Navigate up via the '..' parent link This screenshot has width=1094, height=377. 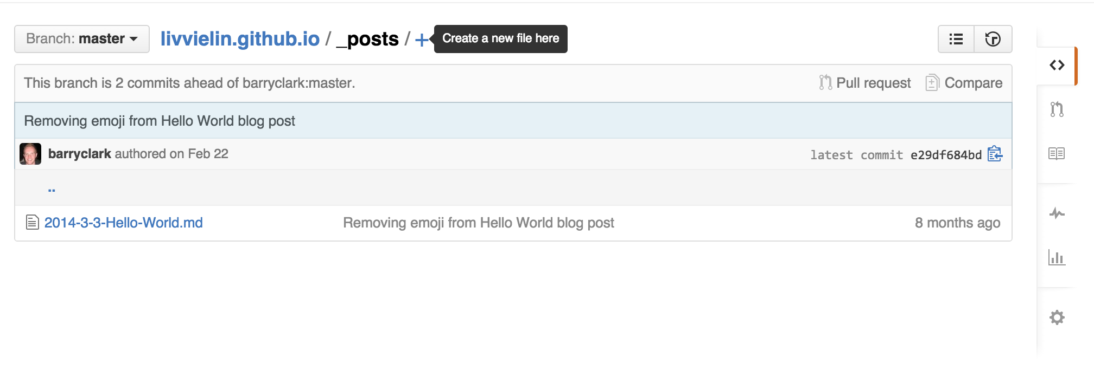(x=52, y=189)
